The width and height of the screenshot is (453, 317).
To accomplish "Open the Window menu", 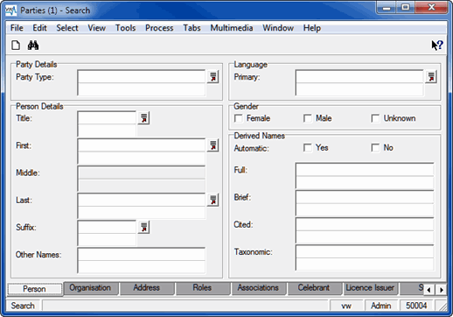I will pyautogui.click(x=278, y=28).
